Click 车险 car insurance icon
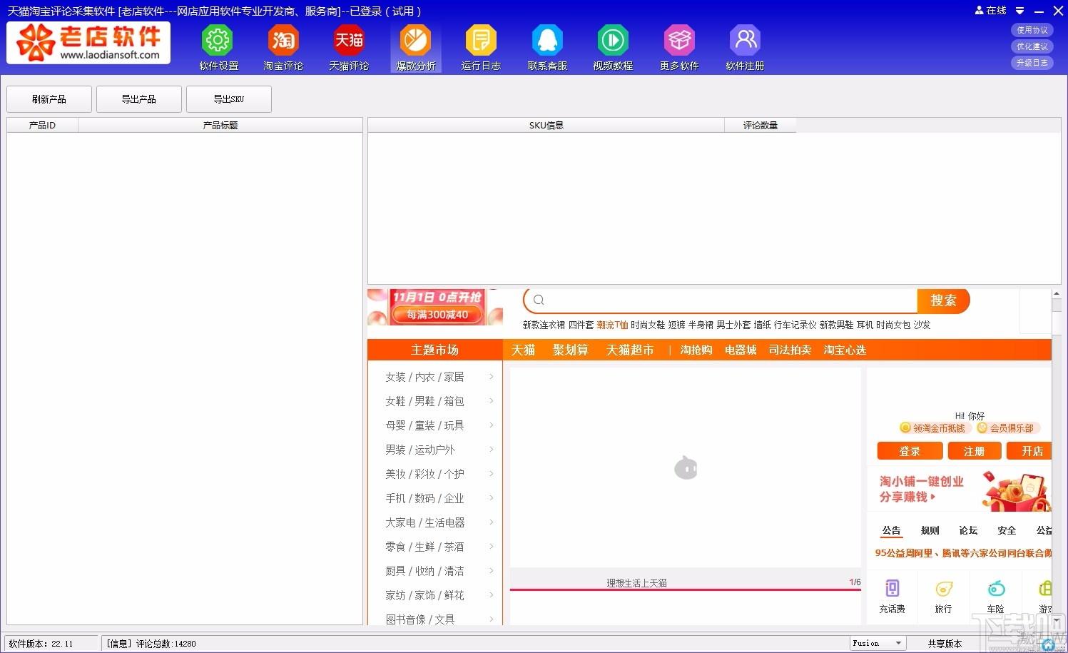This screenshot has height=653, width=1068. [996, 589]
